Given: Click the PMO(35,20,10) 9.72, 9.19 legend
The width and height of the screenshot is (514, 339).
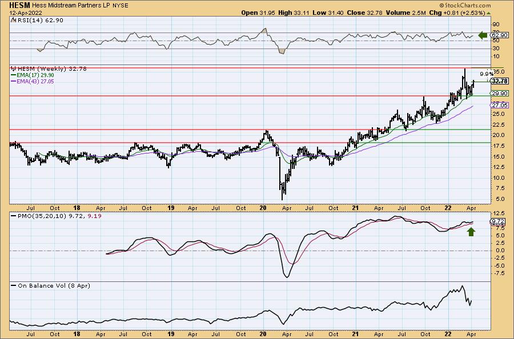Looking at the screenshot, I should 59,216.
